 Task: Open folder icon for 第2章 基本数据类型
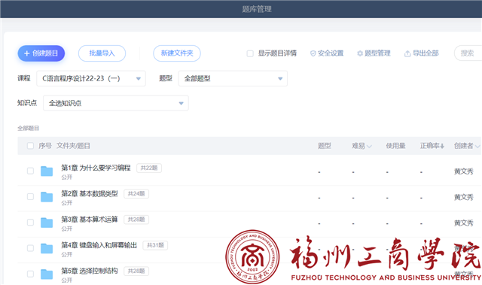point(47,197)
